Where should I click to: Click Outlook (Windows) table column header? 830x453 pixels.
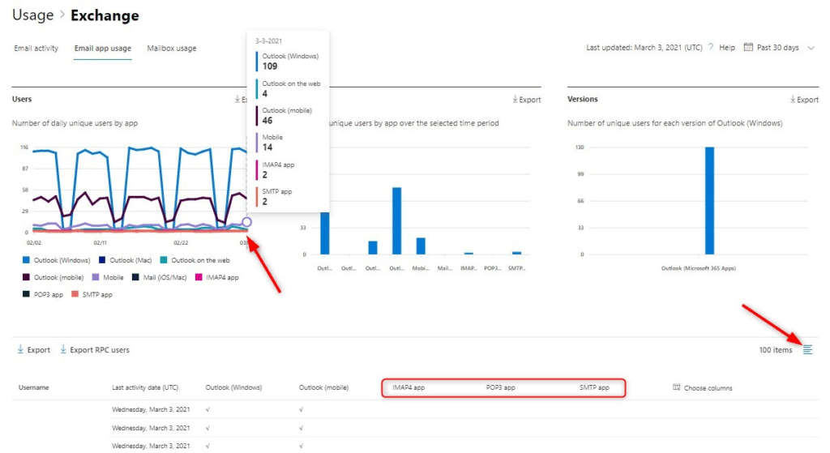point(233,387)
